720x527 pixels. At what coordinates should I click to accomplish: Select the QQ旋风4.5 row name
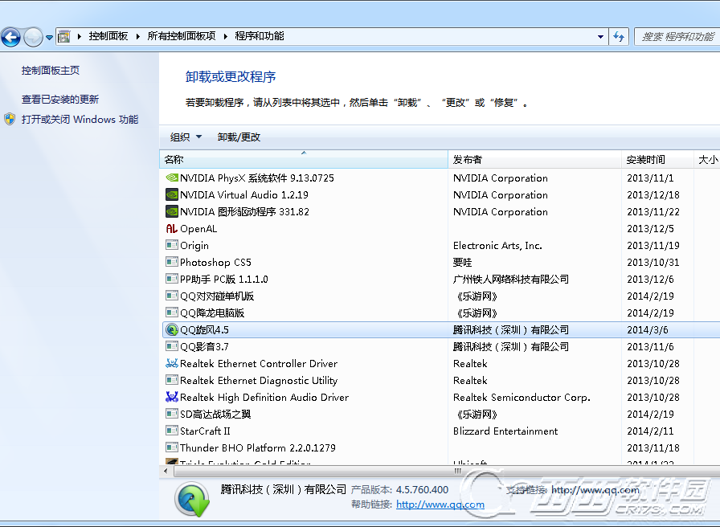click(x=204, y=330)
